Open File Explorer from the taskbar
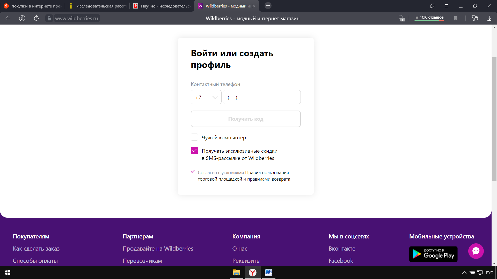The width and height of the screenshot is (497, 279). pyautogui.click(x=236, y=273)
